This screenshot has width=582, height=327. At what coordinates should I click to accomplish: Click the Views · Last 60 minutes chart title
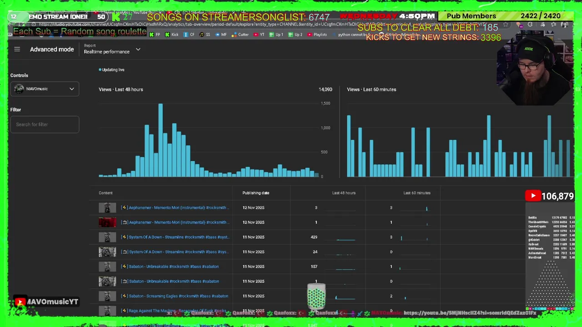pos(371,89)
